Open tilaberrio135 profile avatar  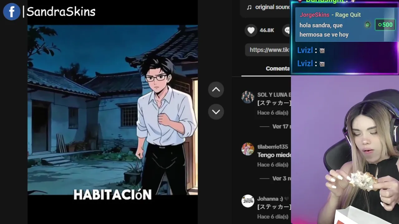coord(248,149)
